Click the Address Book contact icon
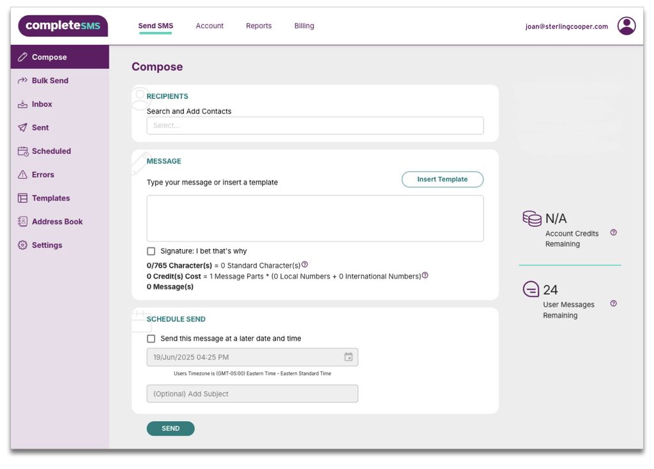 (x=22, y=222)
